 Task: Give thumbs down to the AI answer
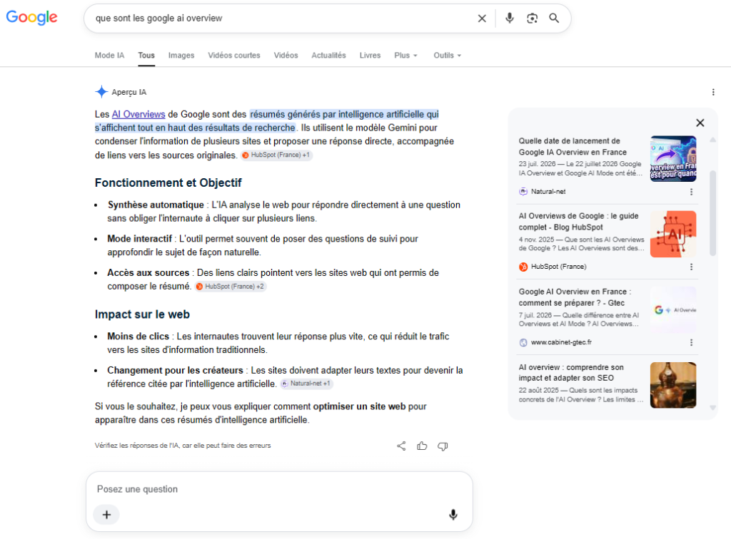click(x=443, y=446)
